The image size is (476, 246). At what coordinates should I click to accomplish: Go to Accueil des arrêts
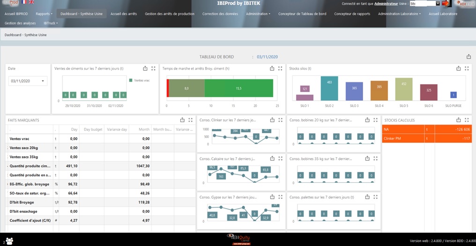(x=124, y=14)
